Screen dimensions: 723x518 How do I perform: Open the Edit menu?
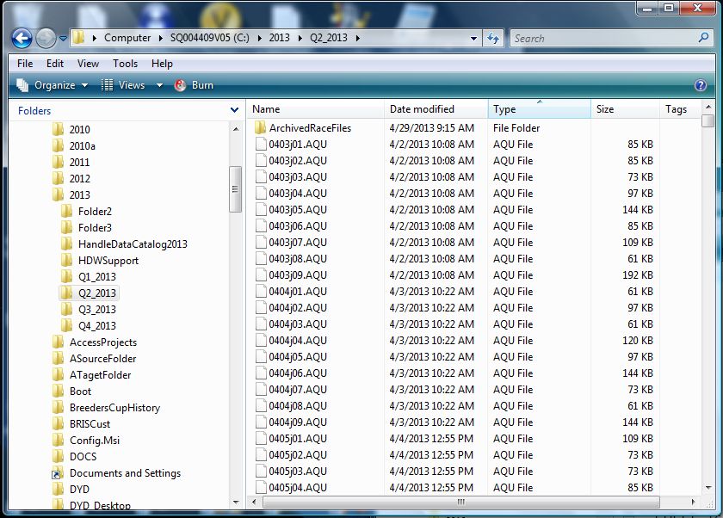pos(55,64)
